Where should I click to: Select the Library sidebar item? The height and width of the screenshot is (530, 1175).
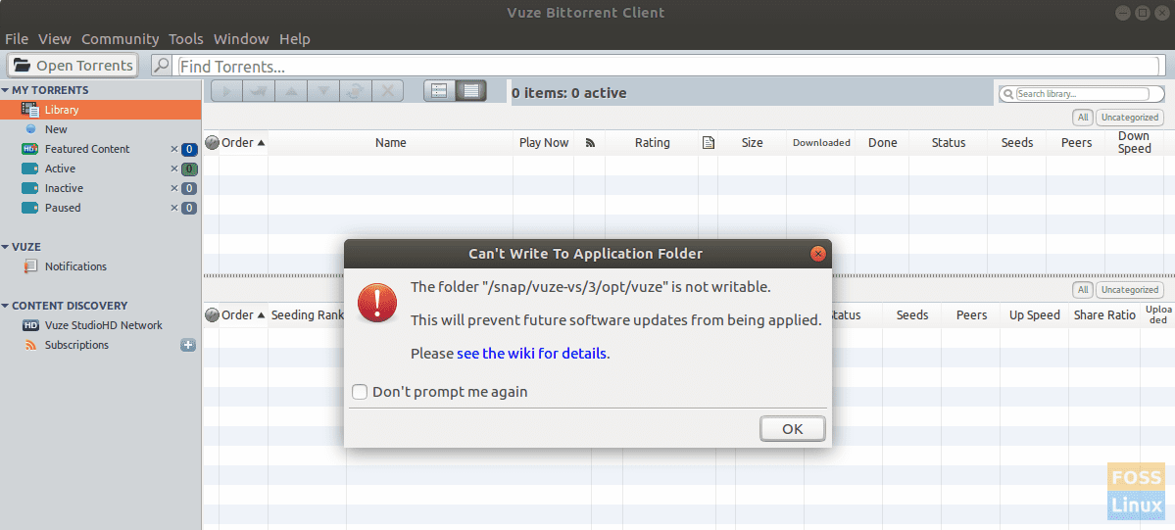tap(61, 110)
